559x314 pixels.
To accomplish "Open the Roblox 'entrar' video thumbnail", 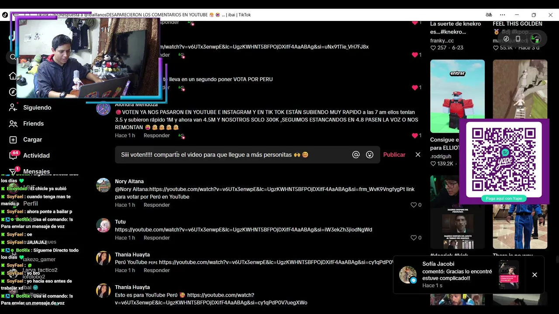I will (457, 96).
